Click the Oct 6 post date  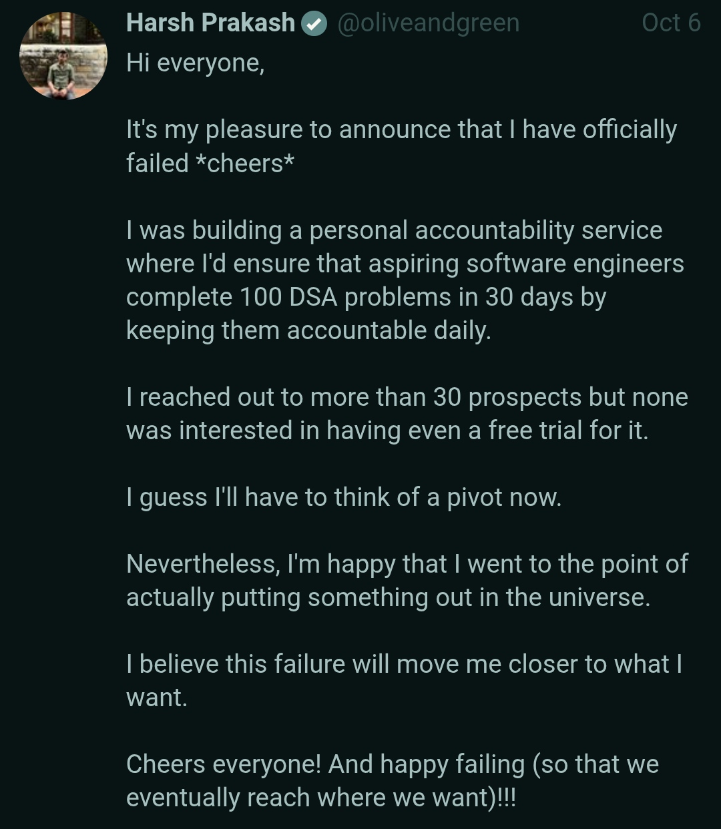pos(670,23)
